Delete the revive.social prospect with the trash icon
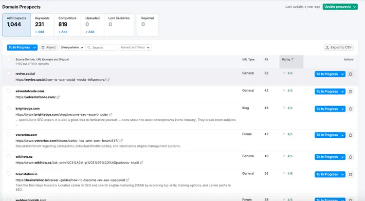 click(x=350, y=74)
